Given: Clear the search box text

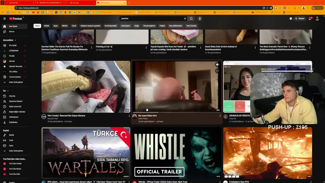Looking at the screenshot, I should click(x=185, y=19).
